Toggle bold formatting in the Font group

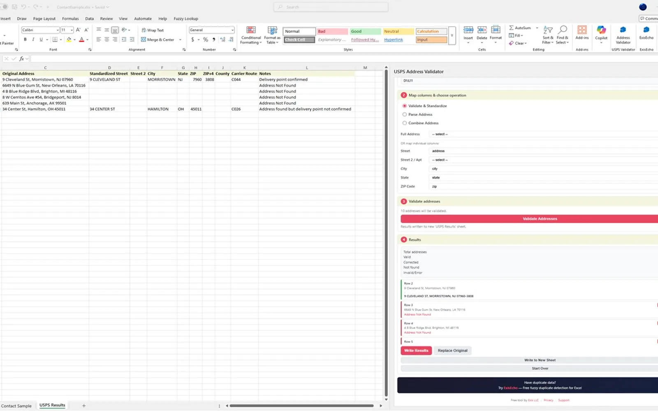pyautogui.click(x=25, y=39)
